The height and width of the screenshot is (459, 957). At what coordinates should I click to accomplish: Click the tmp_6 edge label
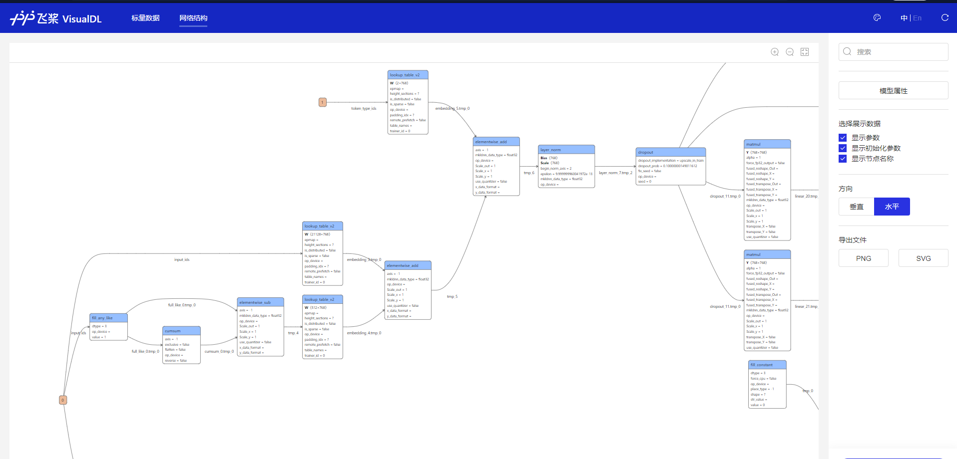(529, 173)
